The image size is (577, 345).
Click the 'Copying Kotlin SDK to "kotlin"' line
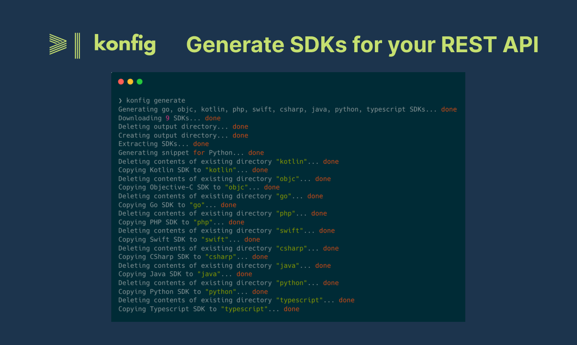click(193, 170)
